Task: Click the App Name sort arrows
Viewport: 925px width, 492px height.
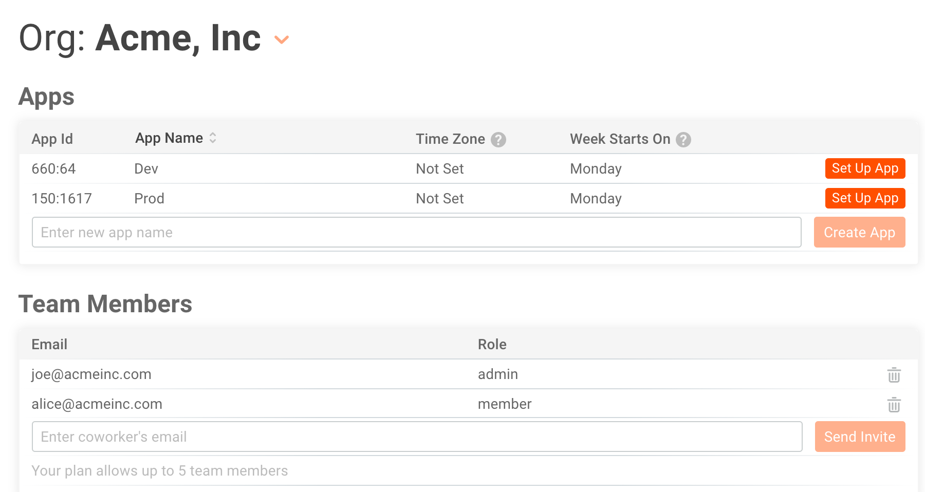Action: tap(213, 138)
